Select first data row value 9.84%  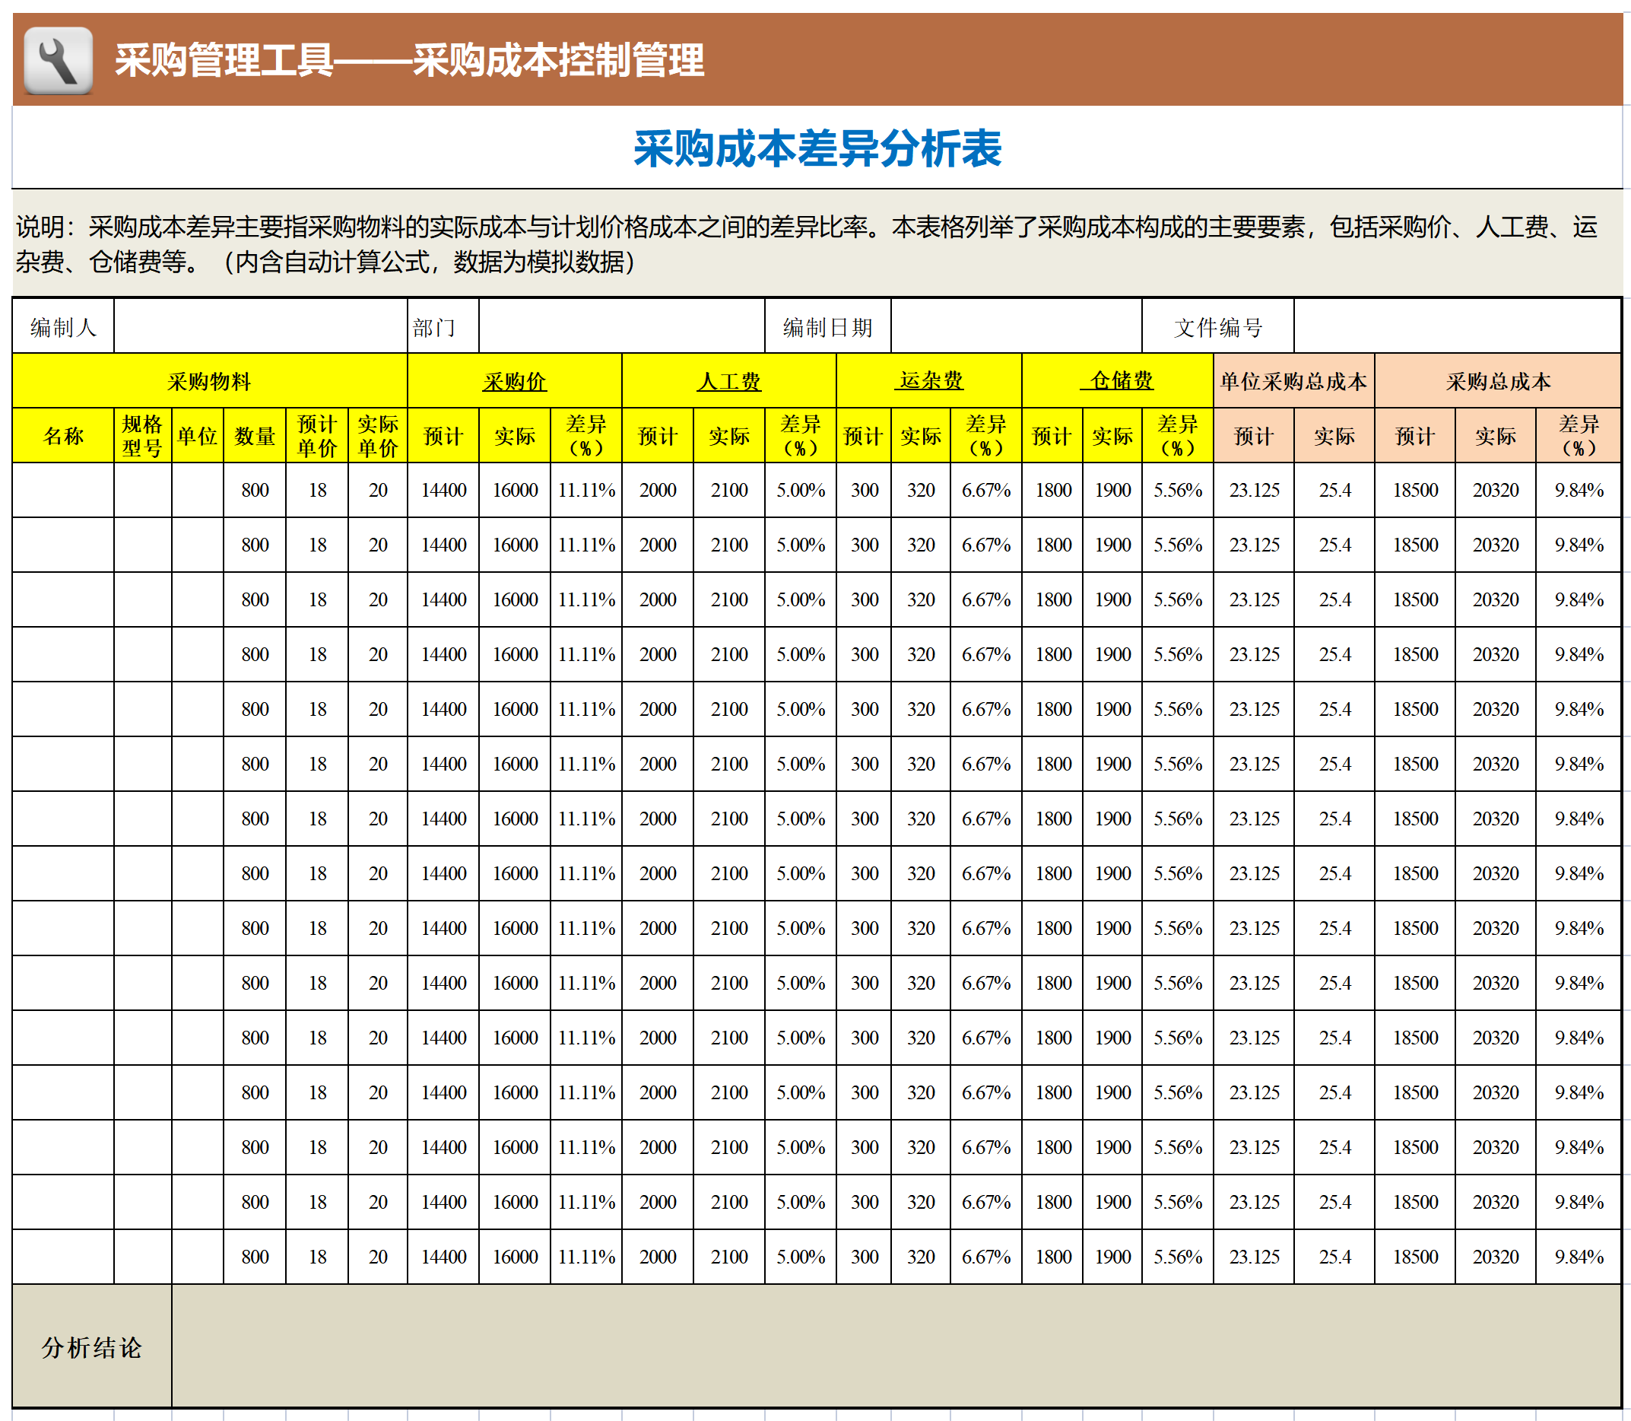pyautogui.click(x=1579, y=490)
